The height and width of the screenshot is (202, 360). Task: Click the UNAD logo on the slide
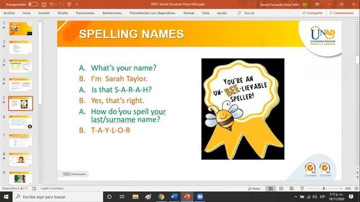tap(322, 35)
